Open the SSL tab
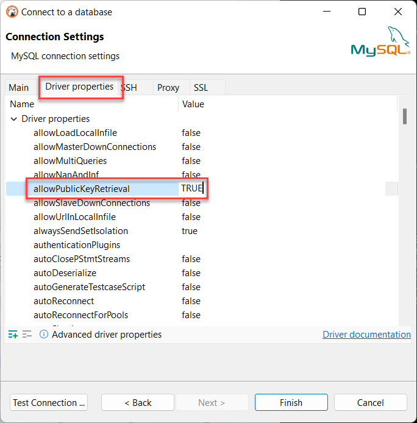 click(x=201, y=88)
